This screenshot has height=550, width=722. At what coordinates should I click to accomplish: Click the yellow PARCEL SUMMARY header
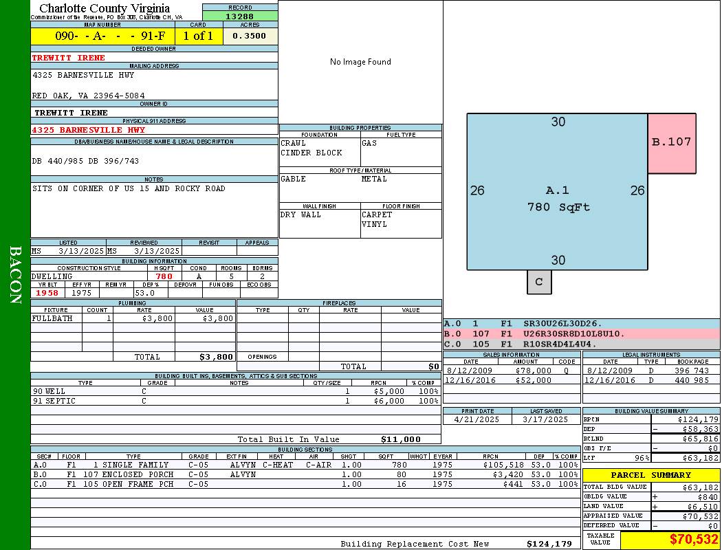(650, 475)
